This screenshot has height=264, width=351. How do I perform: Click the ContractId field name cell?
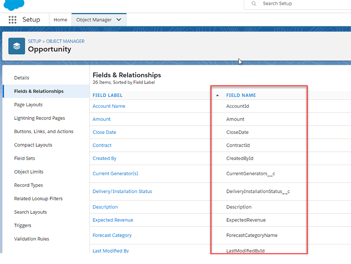(x=238, y=145)
